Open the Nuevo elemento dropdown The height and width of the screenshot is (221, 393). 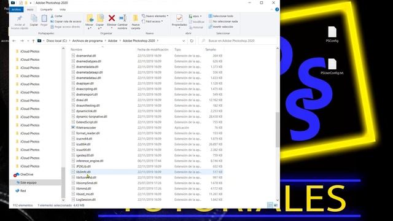[x=155, y=16]
